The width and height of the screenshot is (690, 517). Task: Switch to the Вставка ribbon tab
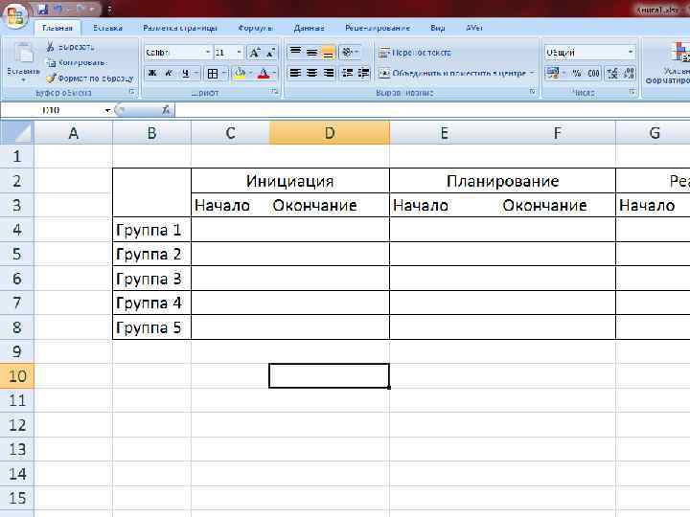point(107,28)
